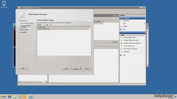The height and width of the screenshot is (99, 177).
Task: Switch to PowerShell taskbar icon
Action: (x=30, y=97)
